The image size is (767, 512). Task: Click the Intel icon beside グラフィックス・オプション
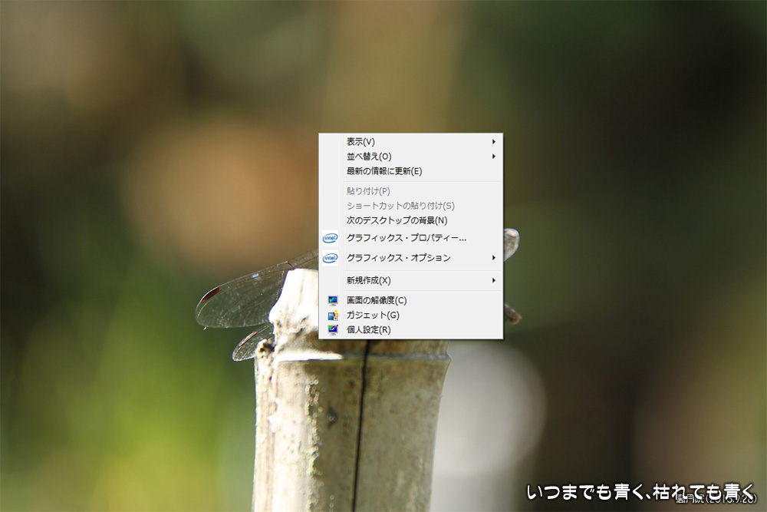331,258
